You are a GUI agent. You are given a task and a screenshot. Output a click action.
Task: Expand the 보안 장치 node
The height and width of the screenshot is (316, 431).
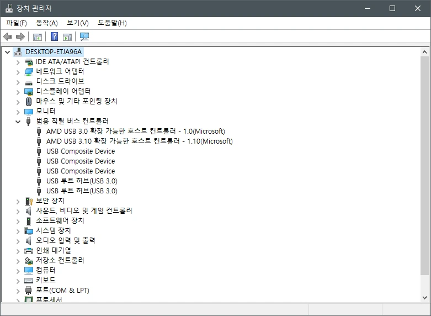pos(18,202)
